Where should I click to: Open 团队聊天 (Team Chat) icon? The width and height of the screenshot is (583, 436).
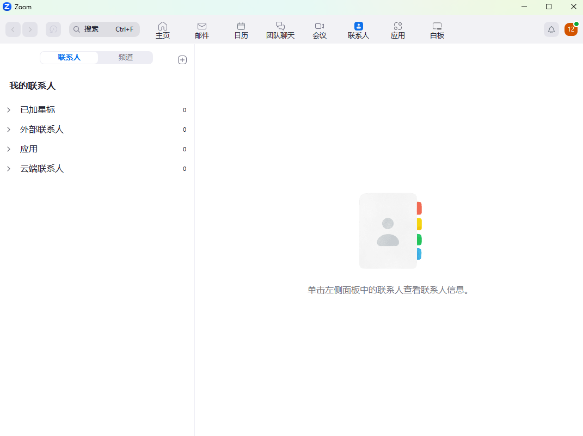pyautogui.click(x=280, y=29)
